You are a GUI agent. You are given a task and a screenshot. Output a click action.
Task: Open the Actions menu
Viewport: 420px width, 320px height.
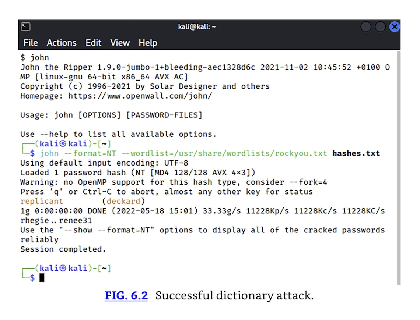[62, 43]
